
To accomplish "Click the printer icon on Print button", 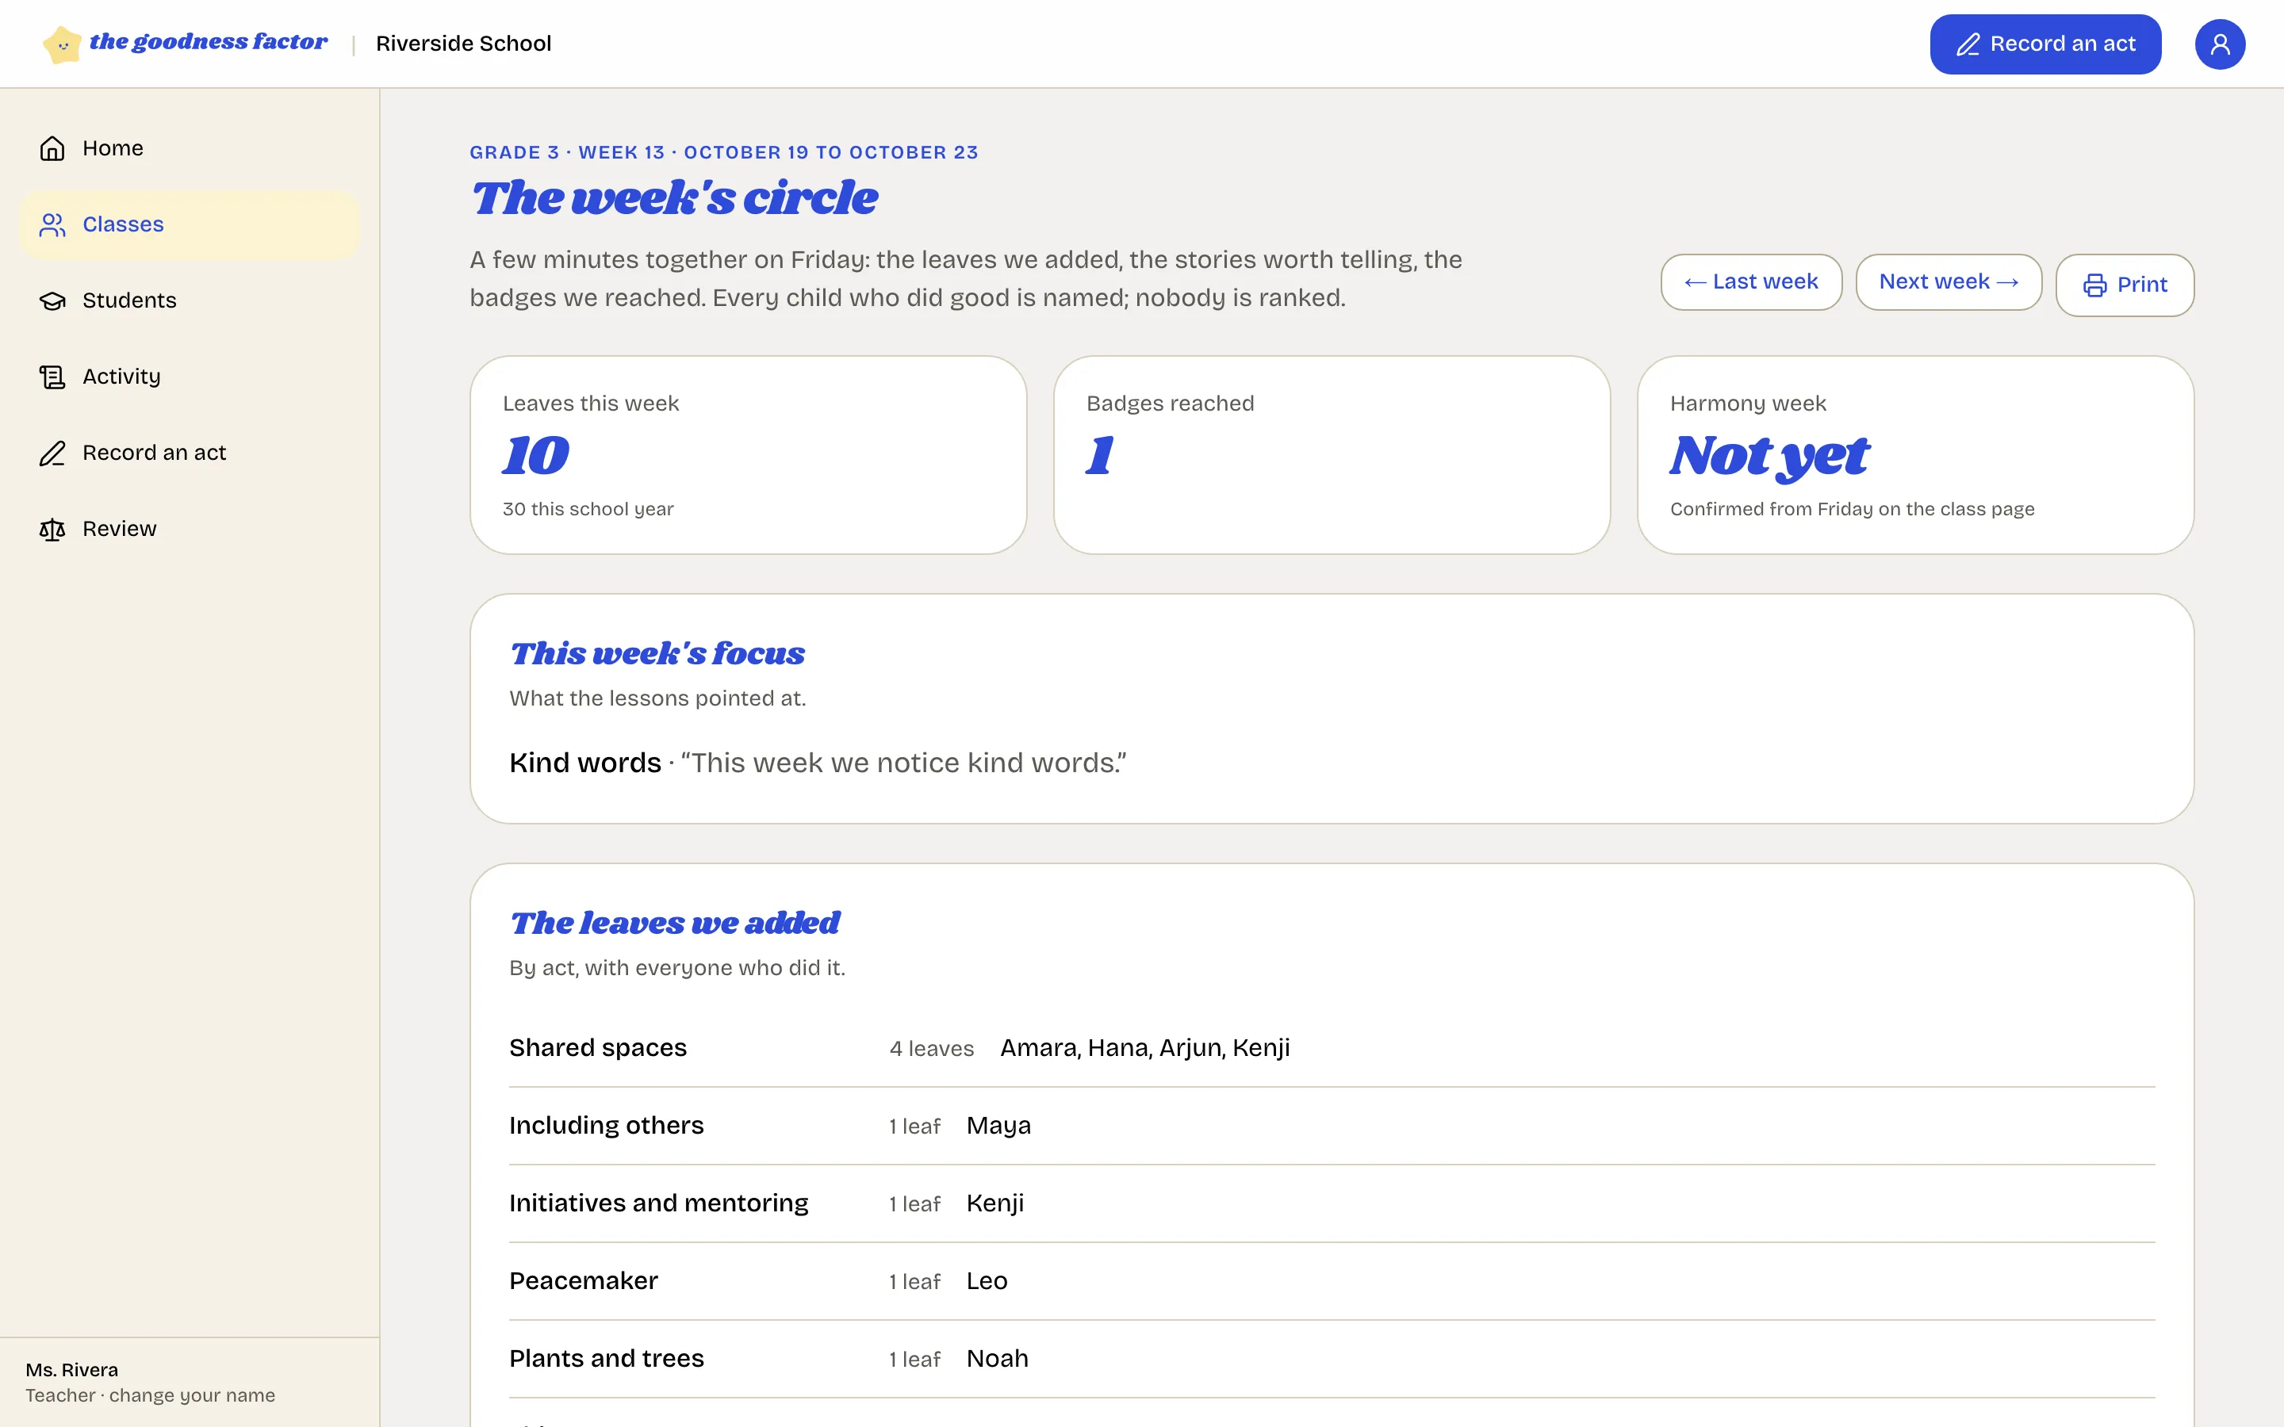I will (x=2094, y=285).
